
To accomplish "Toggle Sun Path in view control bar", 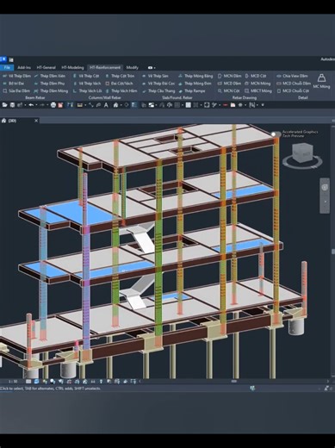I will [45, 382].
